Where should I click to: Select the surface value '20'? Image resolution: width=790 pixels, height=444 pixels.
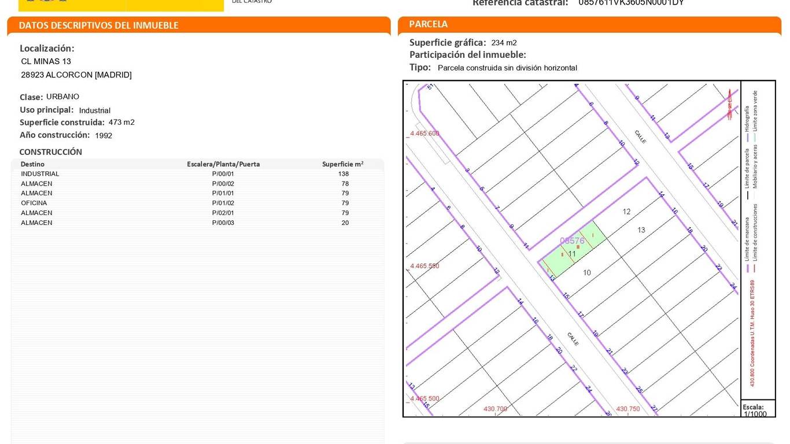click(345, 223)
